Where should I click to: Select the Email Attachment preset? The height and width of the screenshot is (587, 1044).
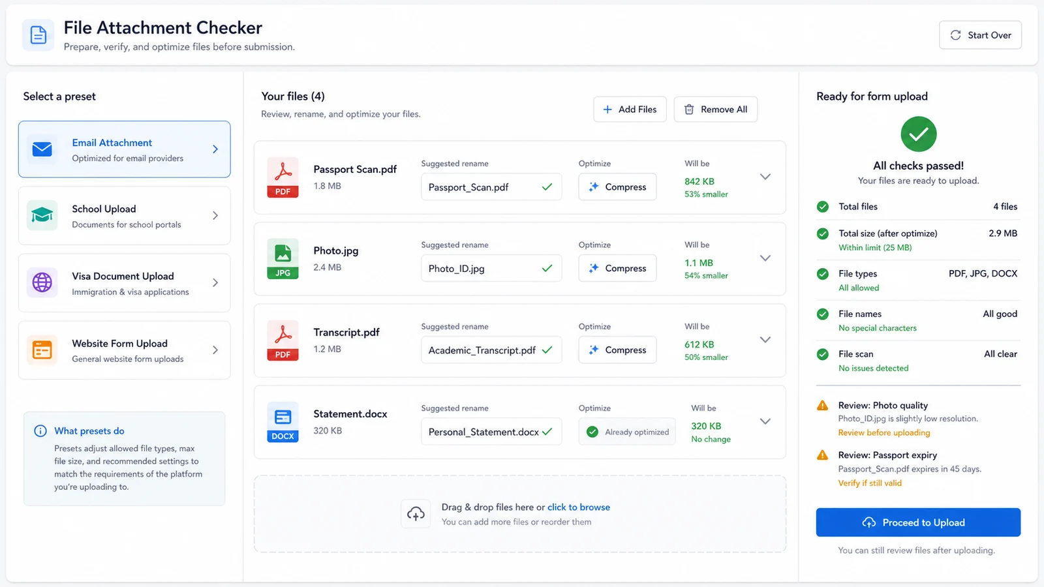click(x=125, y=149)
